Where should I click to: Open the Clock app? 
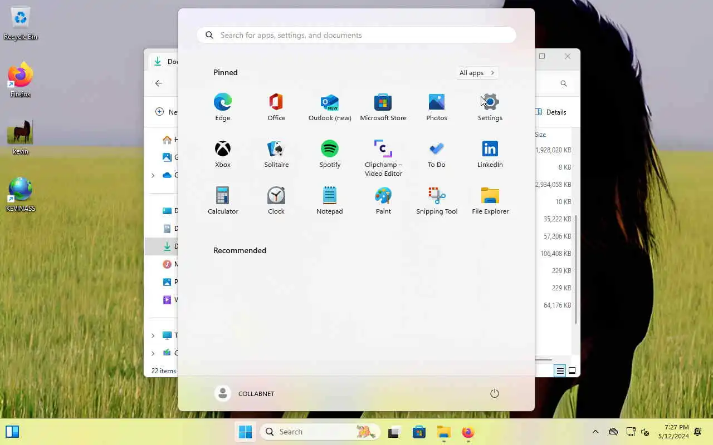276,200
